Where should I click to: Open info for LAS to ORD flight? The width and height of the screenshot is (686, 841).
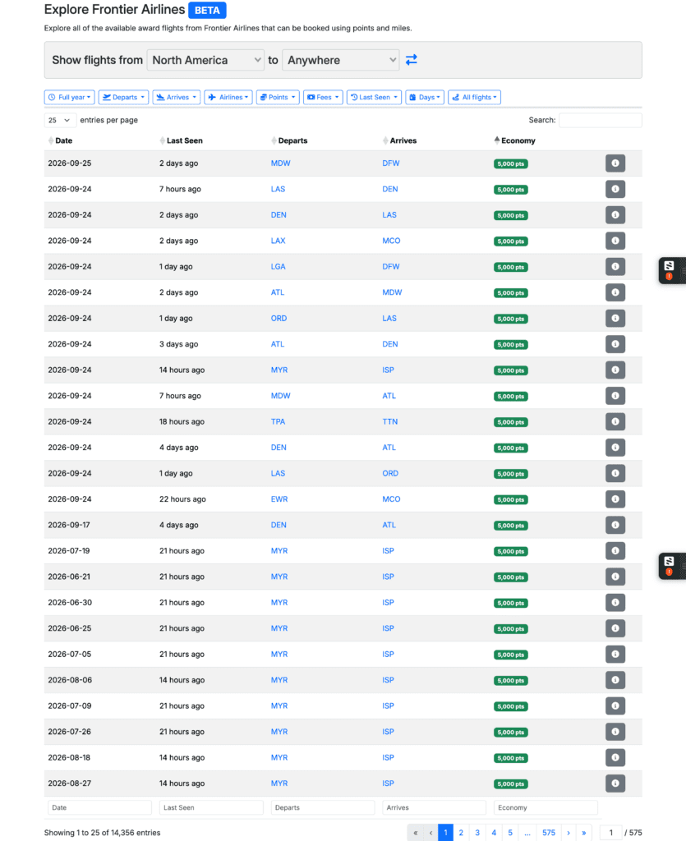[x=615, y=474]
